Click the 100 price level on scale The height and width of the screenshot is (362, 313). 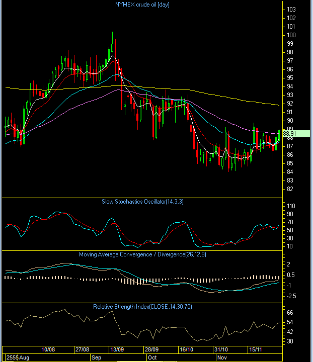click(x=291, y=35)
